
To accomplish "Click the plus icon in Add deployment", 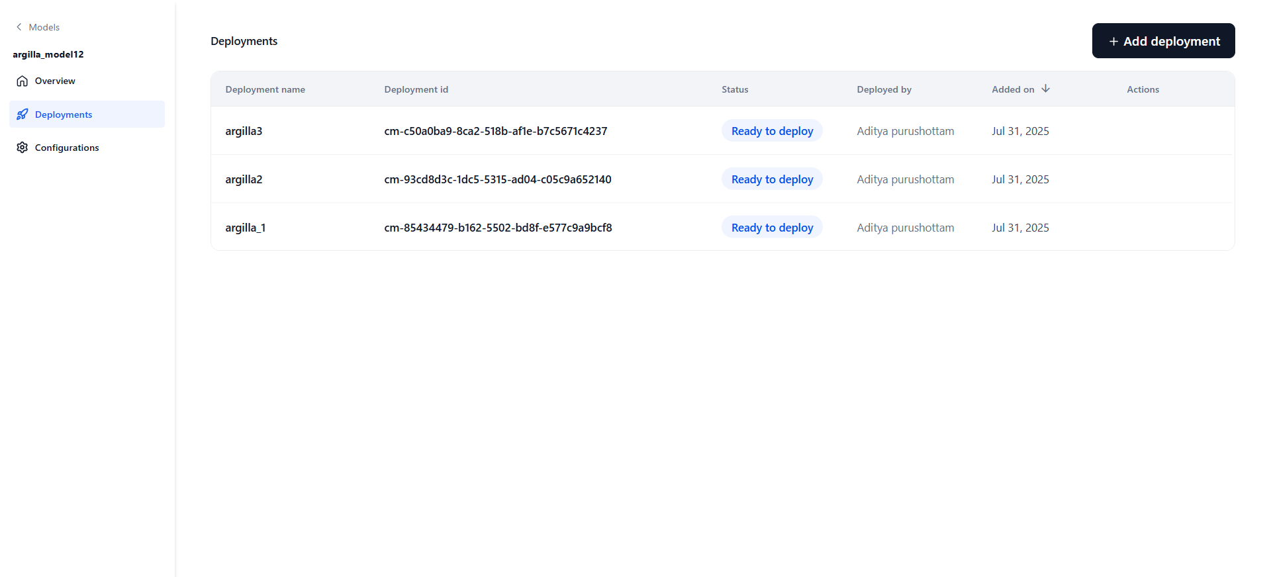I will pyautogui.click(x=1113, y=42).
